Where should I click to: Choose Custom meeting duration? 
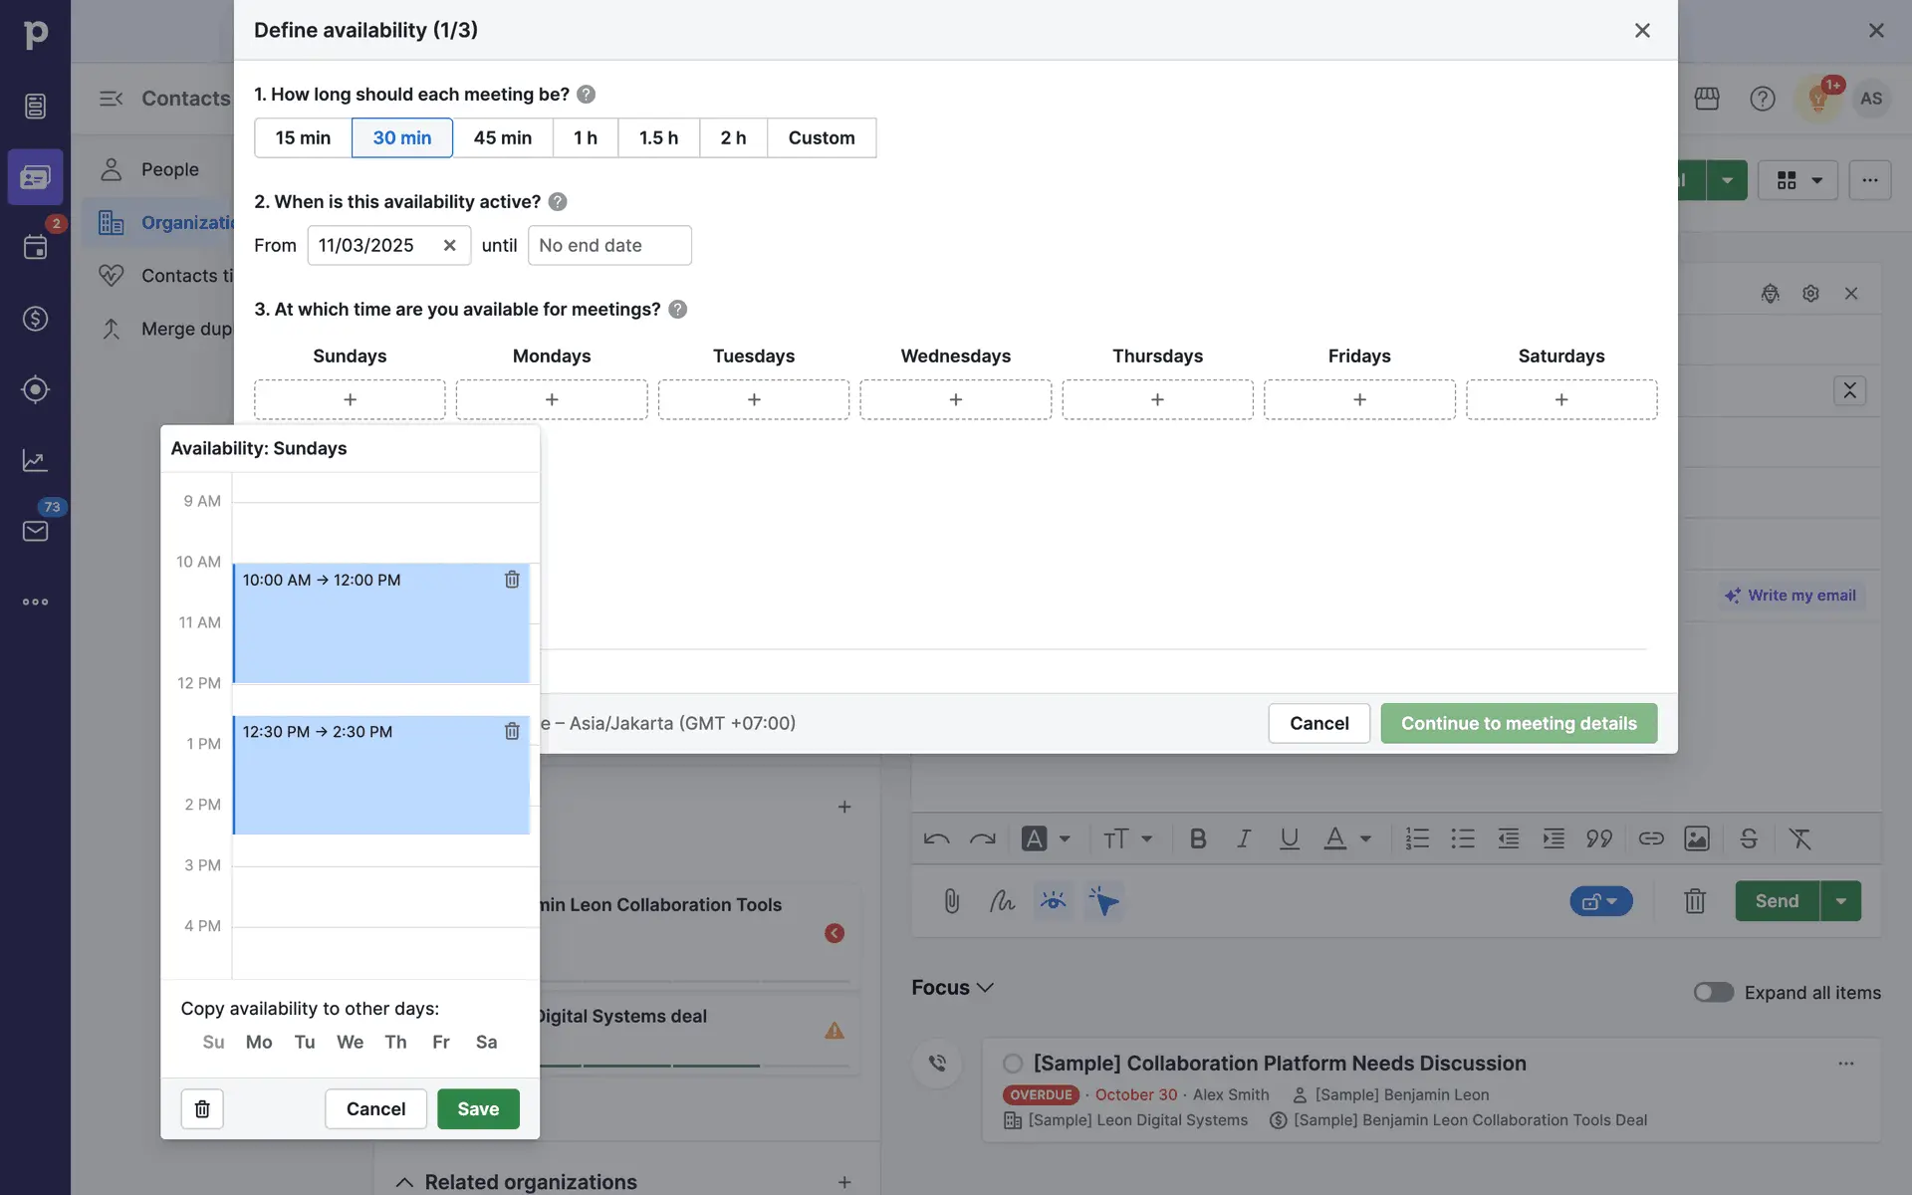point(821,137)
